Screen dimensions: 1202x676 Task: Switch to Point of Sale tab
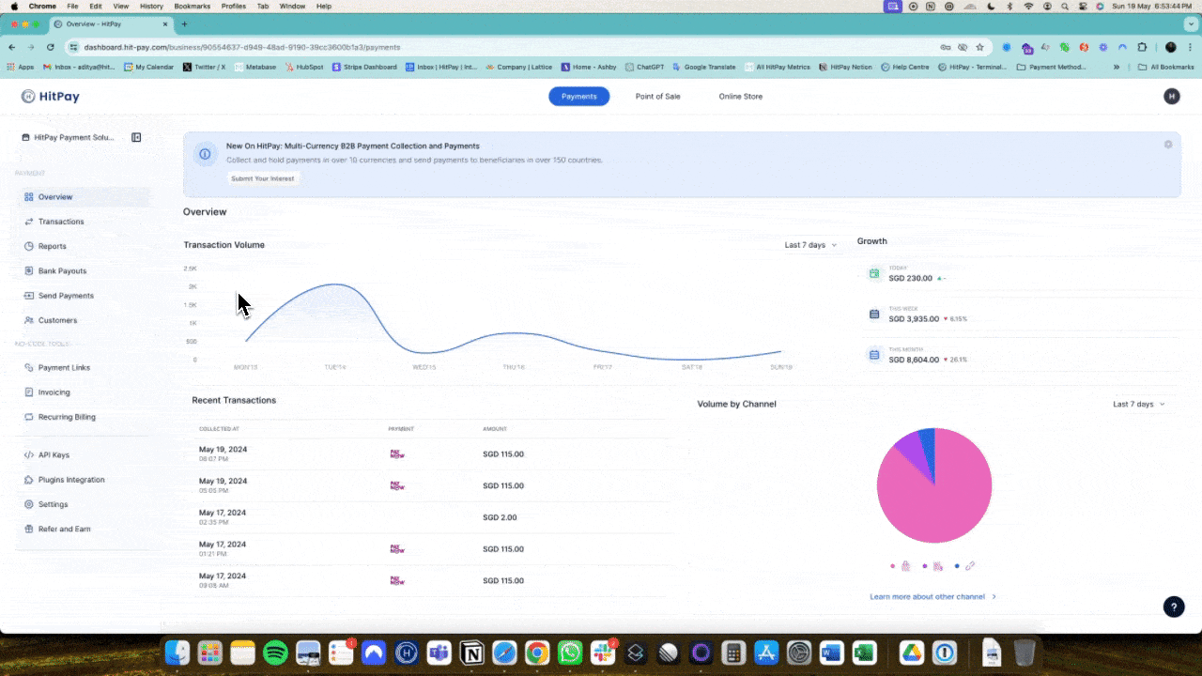(657, 97)
